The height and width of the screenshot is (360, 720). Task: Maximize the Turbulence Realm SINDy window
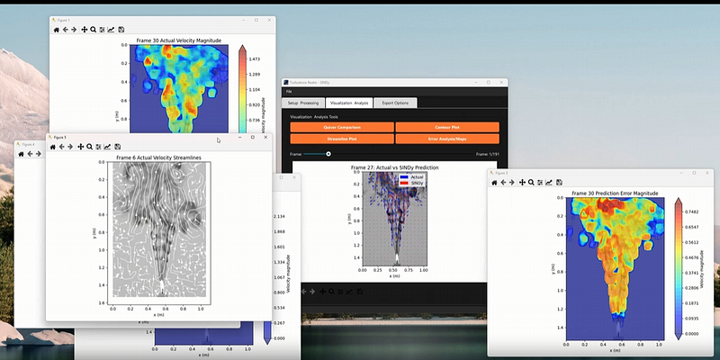pyautogui.click(x=488, y=82)
